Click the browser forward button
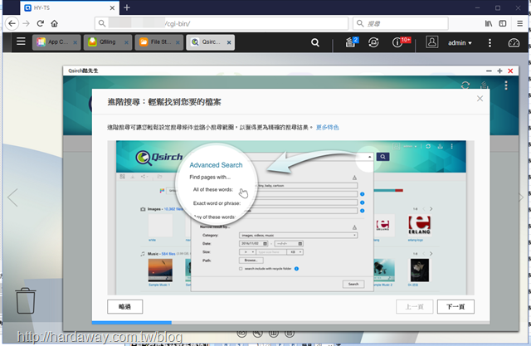 [26, 23]
